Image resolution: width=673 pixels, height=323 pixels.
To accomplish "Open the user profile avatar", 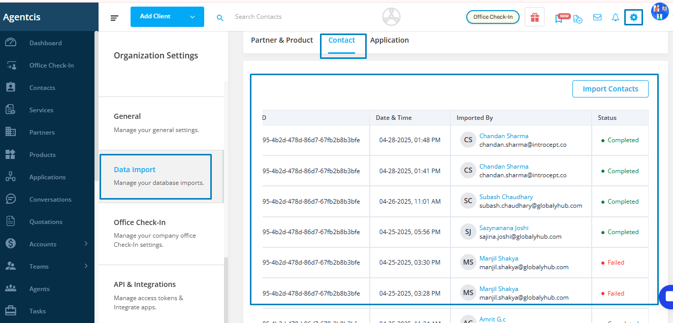I will tap(660, 12).
